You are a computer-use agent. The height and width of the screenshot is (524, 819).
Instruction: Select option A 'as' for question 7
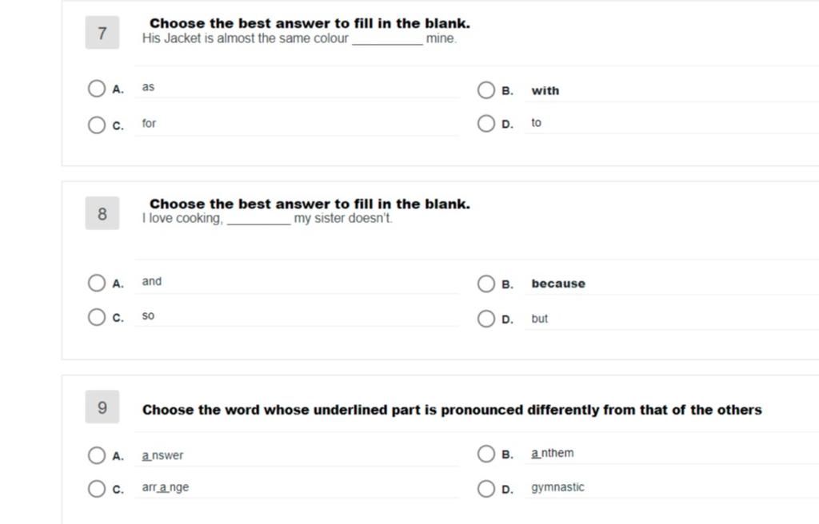coord(97,88)
